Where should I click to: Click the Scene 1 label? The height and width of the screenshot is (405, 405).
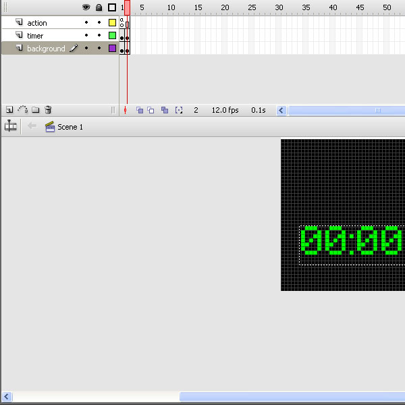[x=70, y=127]
